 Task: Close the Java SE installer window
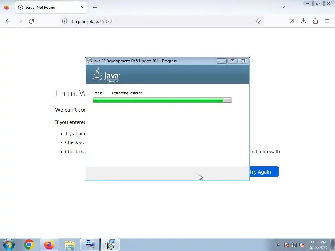click(243, 61)
